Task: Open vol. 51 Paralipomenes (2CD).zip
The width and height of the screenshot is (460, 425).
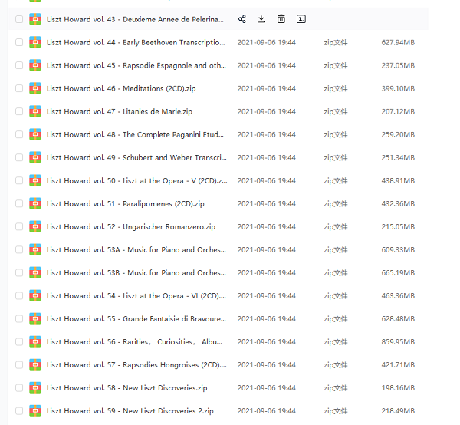Action: point(125,204)
